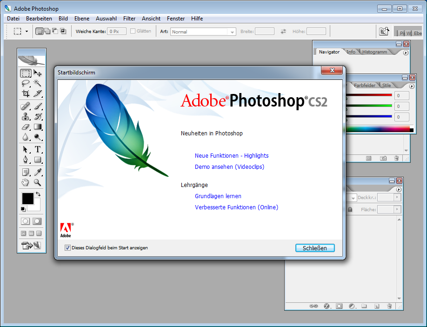The width and height of the screenshot is (427, 327).
Task: Select the Zoom magnifier tool
Action: [38, 182]
